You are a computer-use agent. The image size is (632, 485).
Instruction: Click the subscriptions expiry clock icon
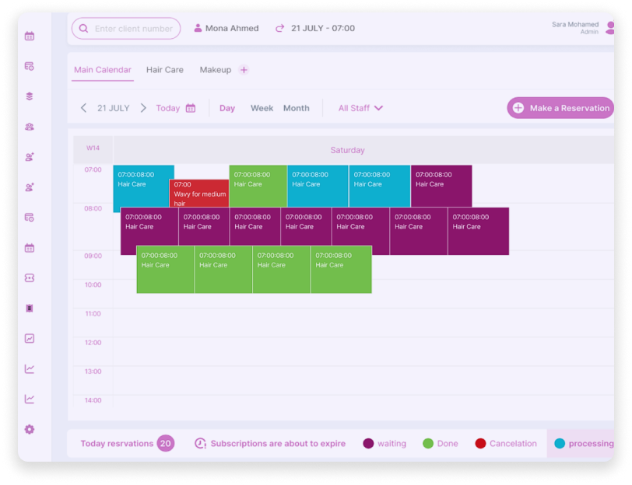pos(200,444)
